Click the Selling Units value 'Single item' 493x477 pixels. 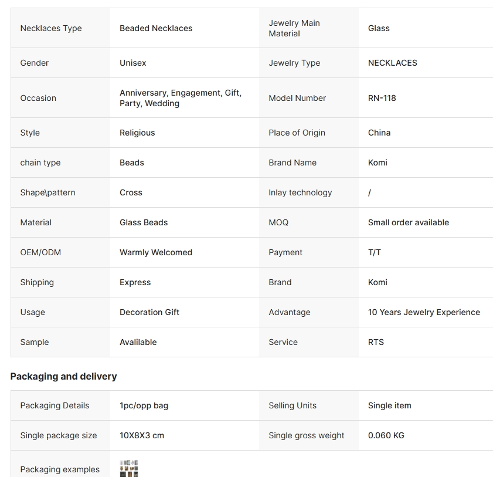(x=390, y=405)
